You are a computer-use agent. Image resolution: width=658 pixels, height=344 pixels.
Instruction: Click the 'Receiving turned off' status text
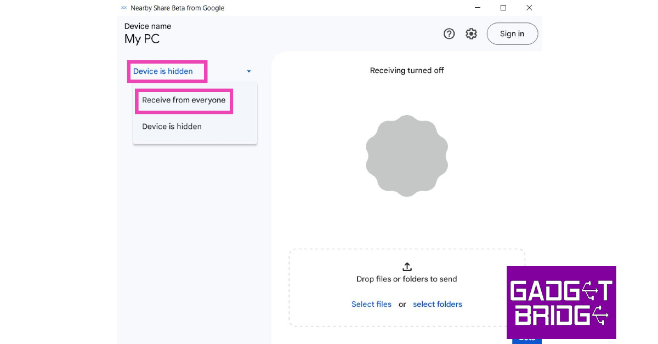point(407,71)
